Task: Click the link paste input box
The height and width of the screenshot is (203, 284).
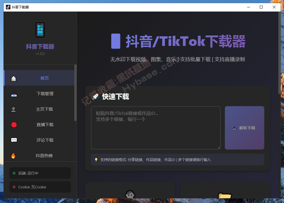Action: coord(156,128)
